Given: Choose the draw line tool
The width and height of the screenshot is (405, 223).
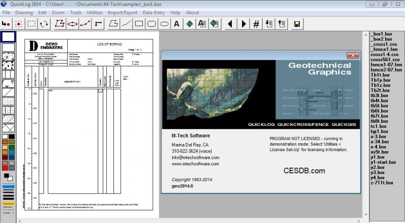Looking at the screenshot, I should 126,24.
